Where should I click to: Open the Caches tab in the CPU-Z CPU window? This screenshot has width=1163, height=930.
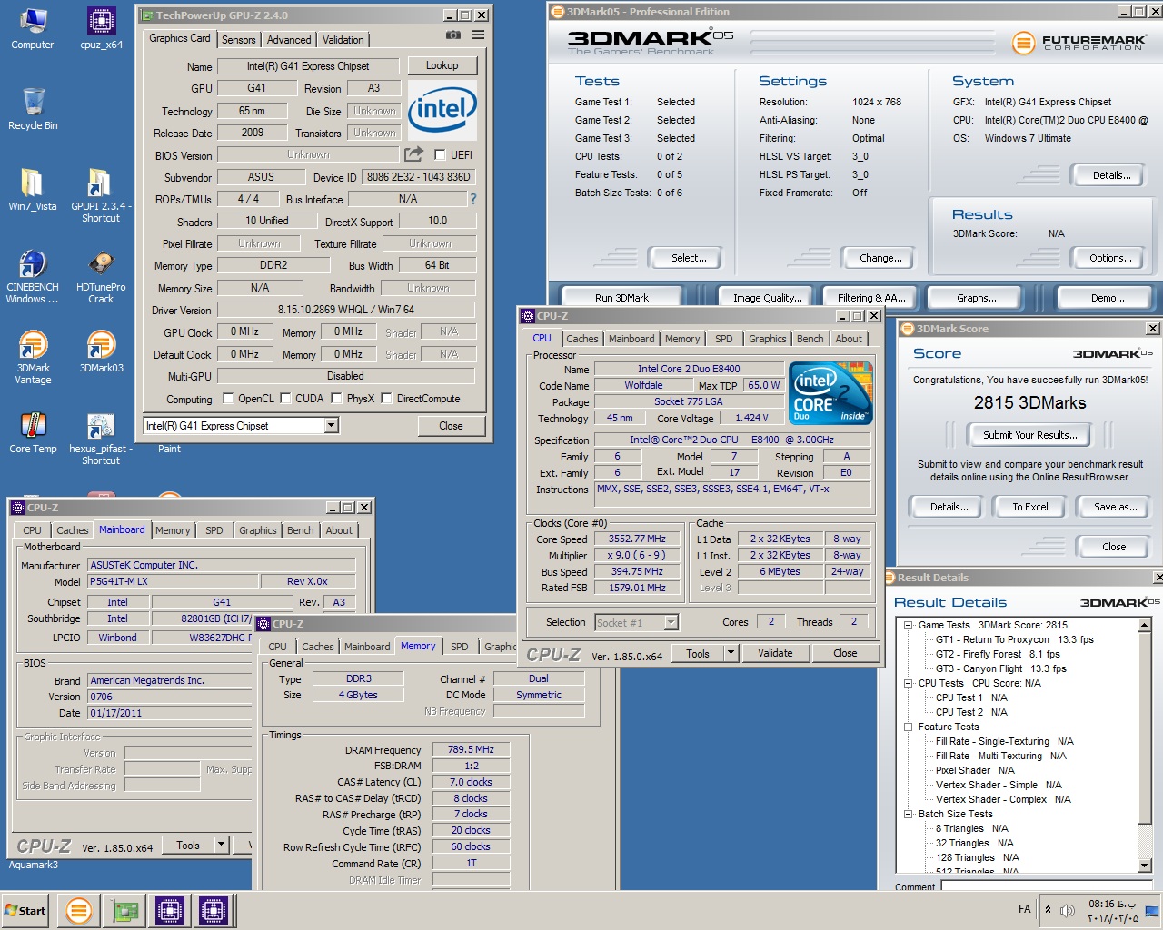582,339
